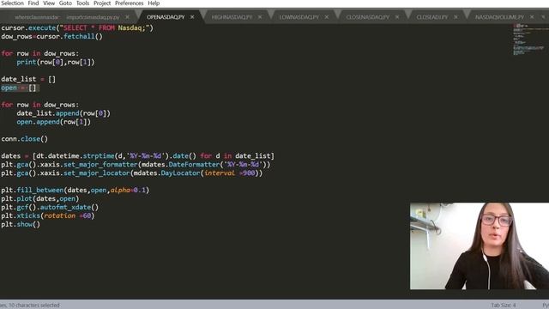Click the dow_rows=cursor.fetchall() line
Image resolution: width=549 pixels, height=309 pixels.
coord(51,36)
